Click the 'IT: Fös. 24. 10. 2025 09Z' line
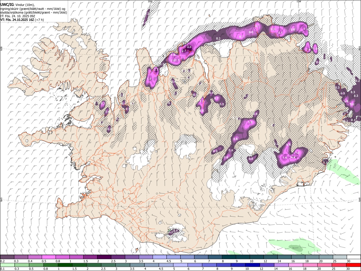This screenshot has height=271, width=361. point(17,16)
